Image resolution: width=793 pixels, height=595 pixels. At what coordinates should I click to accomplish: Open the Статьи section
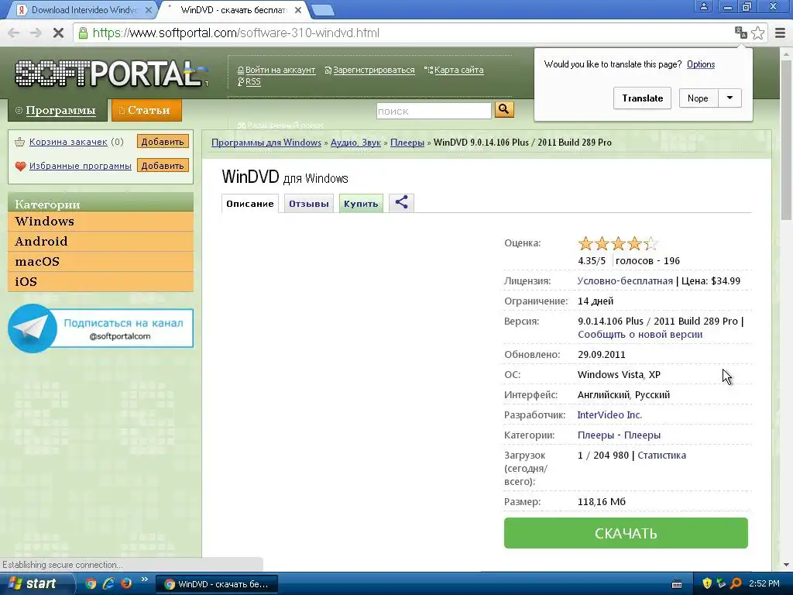[146, 110]
